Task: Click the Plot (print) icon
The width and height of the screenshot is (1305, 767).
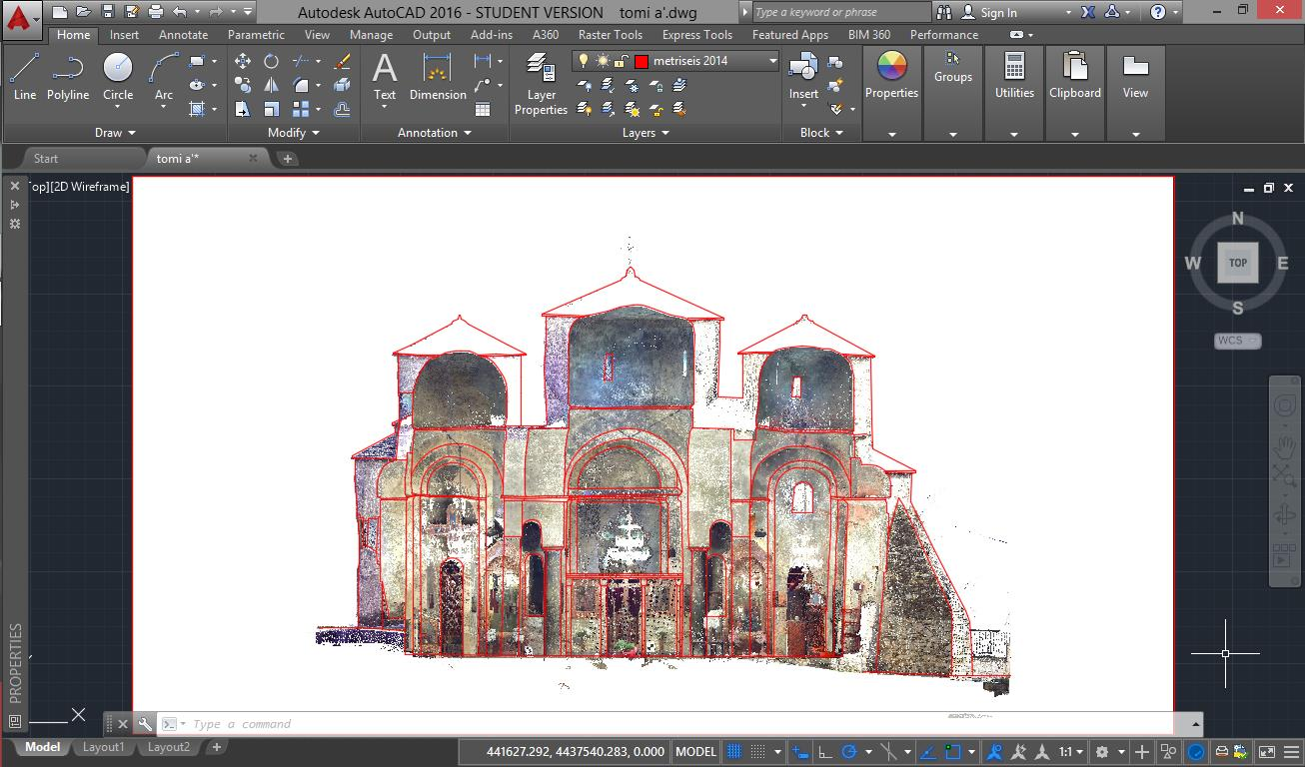Action: (156, 12)
